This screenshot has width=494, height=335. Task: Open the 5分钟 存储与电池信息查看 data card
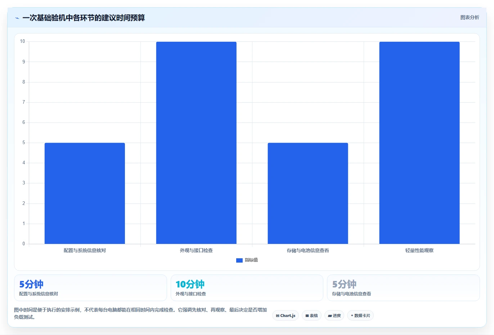[x=403, y=288]
